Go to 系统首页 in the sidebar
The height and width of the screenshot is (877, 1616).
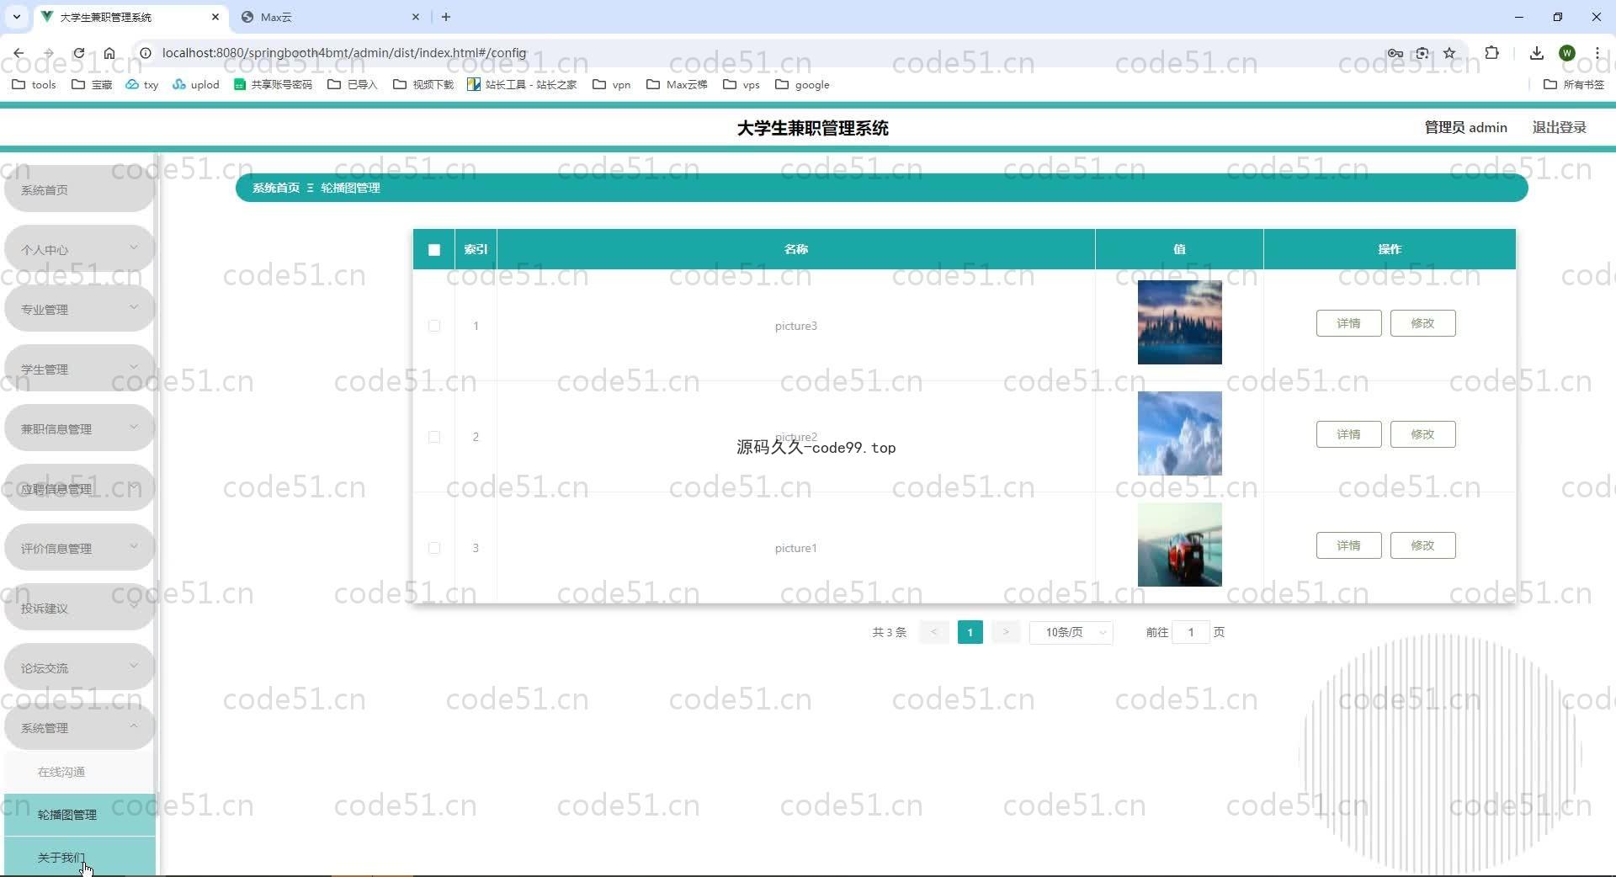tap(79, 189)
